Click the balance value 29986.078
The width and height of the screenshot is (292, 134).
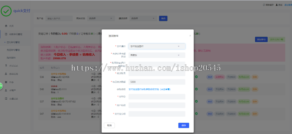pos(59,58)
